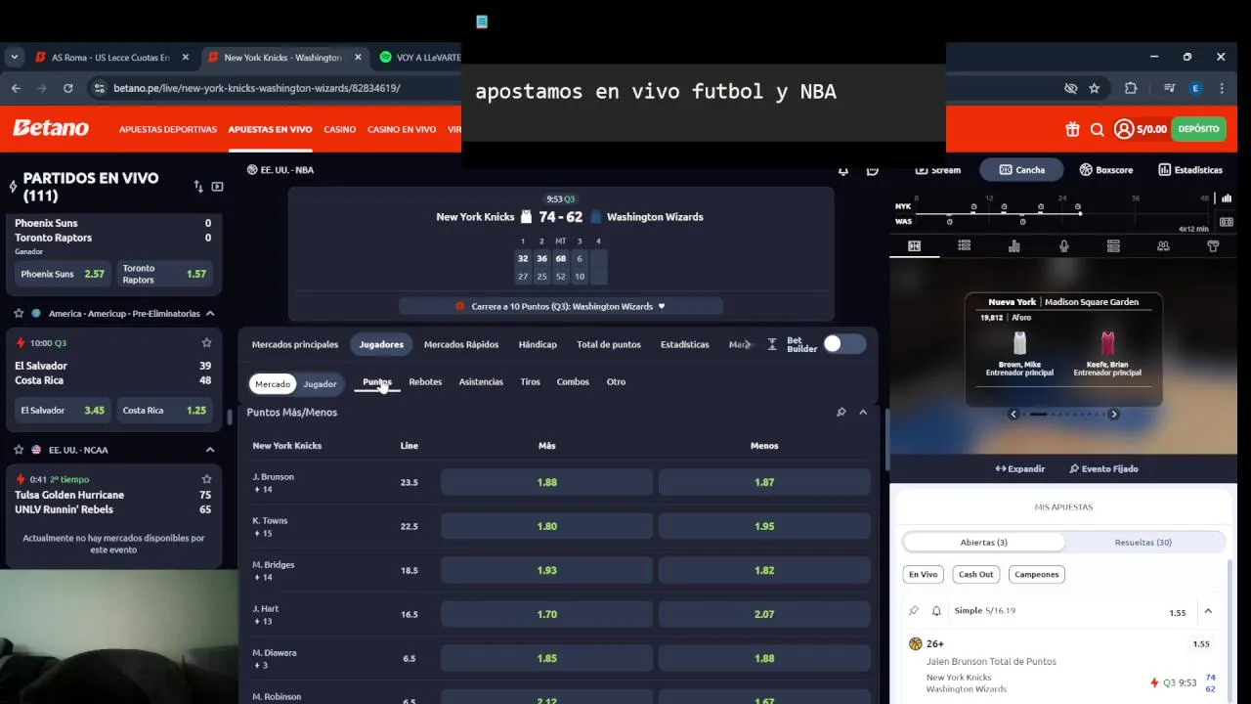Screen dimensions: 1251x704
Task: Click the Chrome address bar URL
Action: (x=256, y=88)
